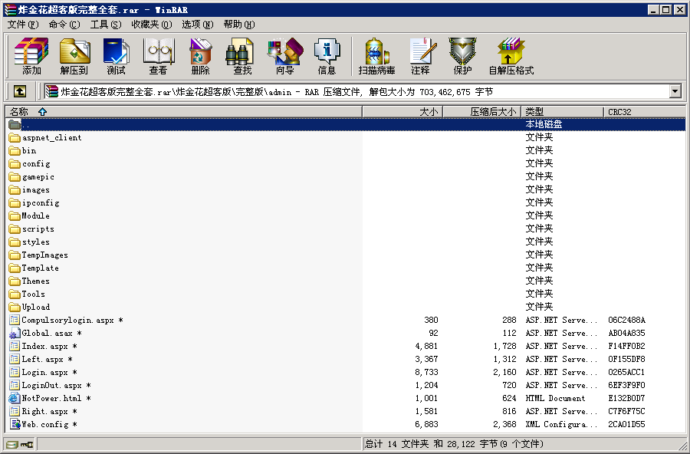Open the File (文件) menu
690x454 pixels.
click(x=22, y=25)
